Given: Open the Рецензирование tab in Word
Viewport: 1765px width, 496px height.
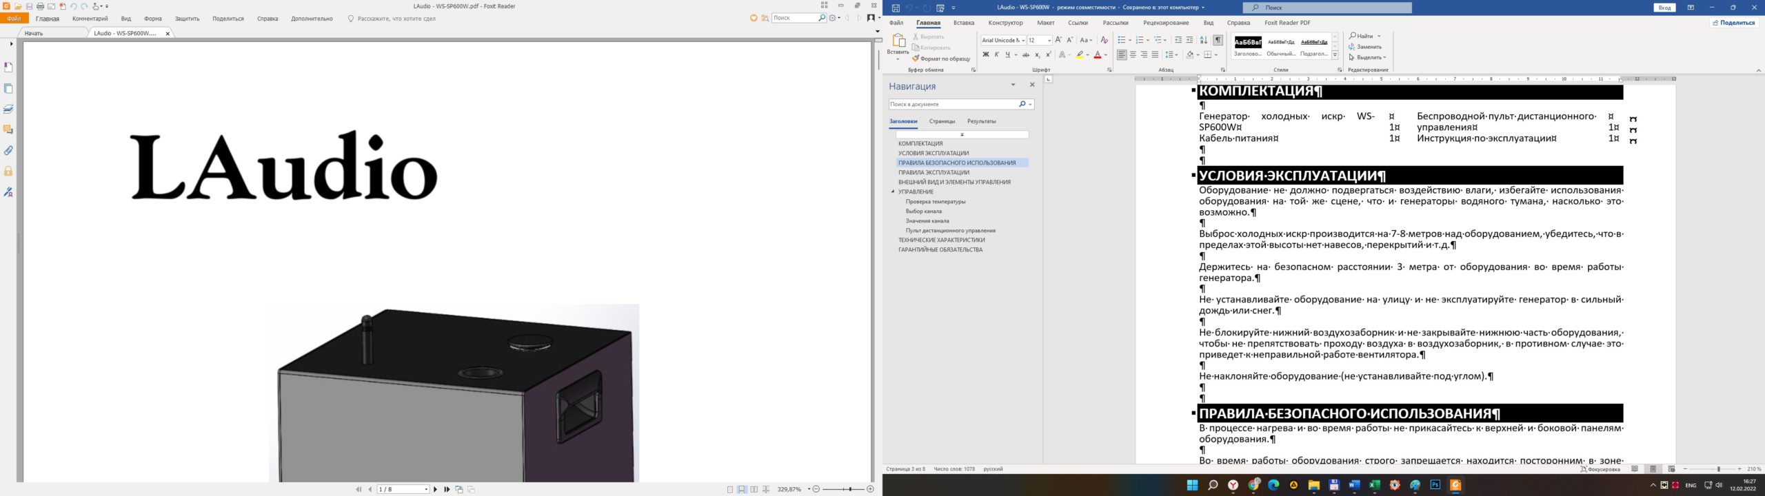Looking at the screenshot, I should pyautogui.click(x=1166, y=23).
